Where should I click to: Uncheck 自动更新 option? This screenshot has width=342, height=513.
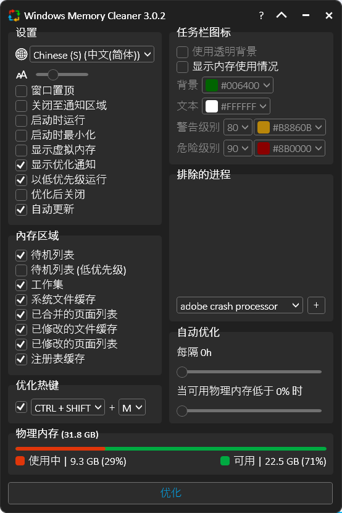pyautogui.click(x=21, y=210)
